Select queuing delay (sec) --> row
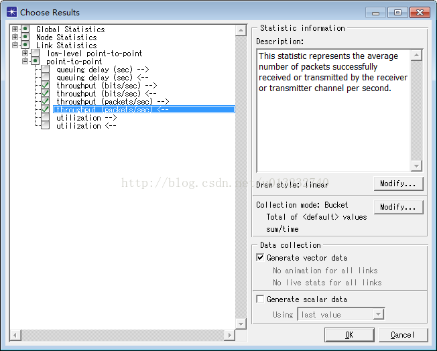This screenshot has height=351, width=437. click(103, 70)
